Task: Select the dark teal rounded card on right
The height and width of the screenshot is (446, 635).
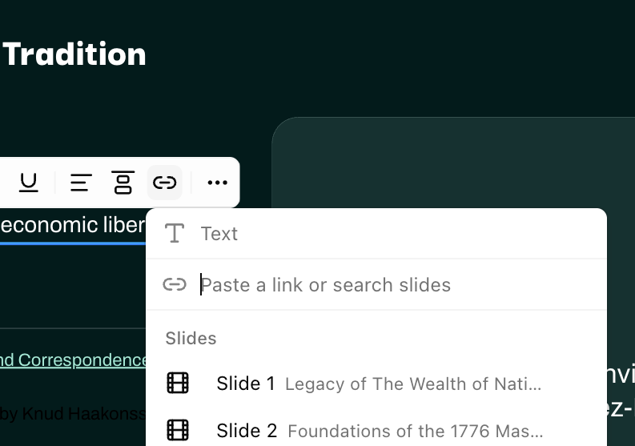Action: pyautogui.click(x=453, y=162)
